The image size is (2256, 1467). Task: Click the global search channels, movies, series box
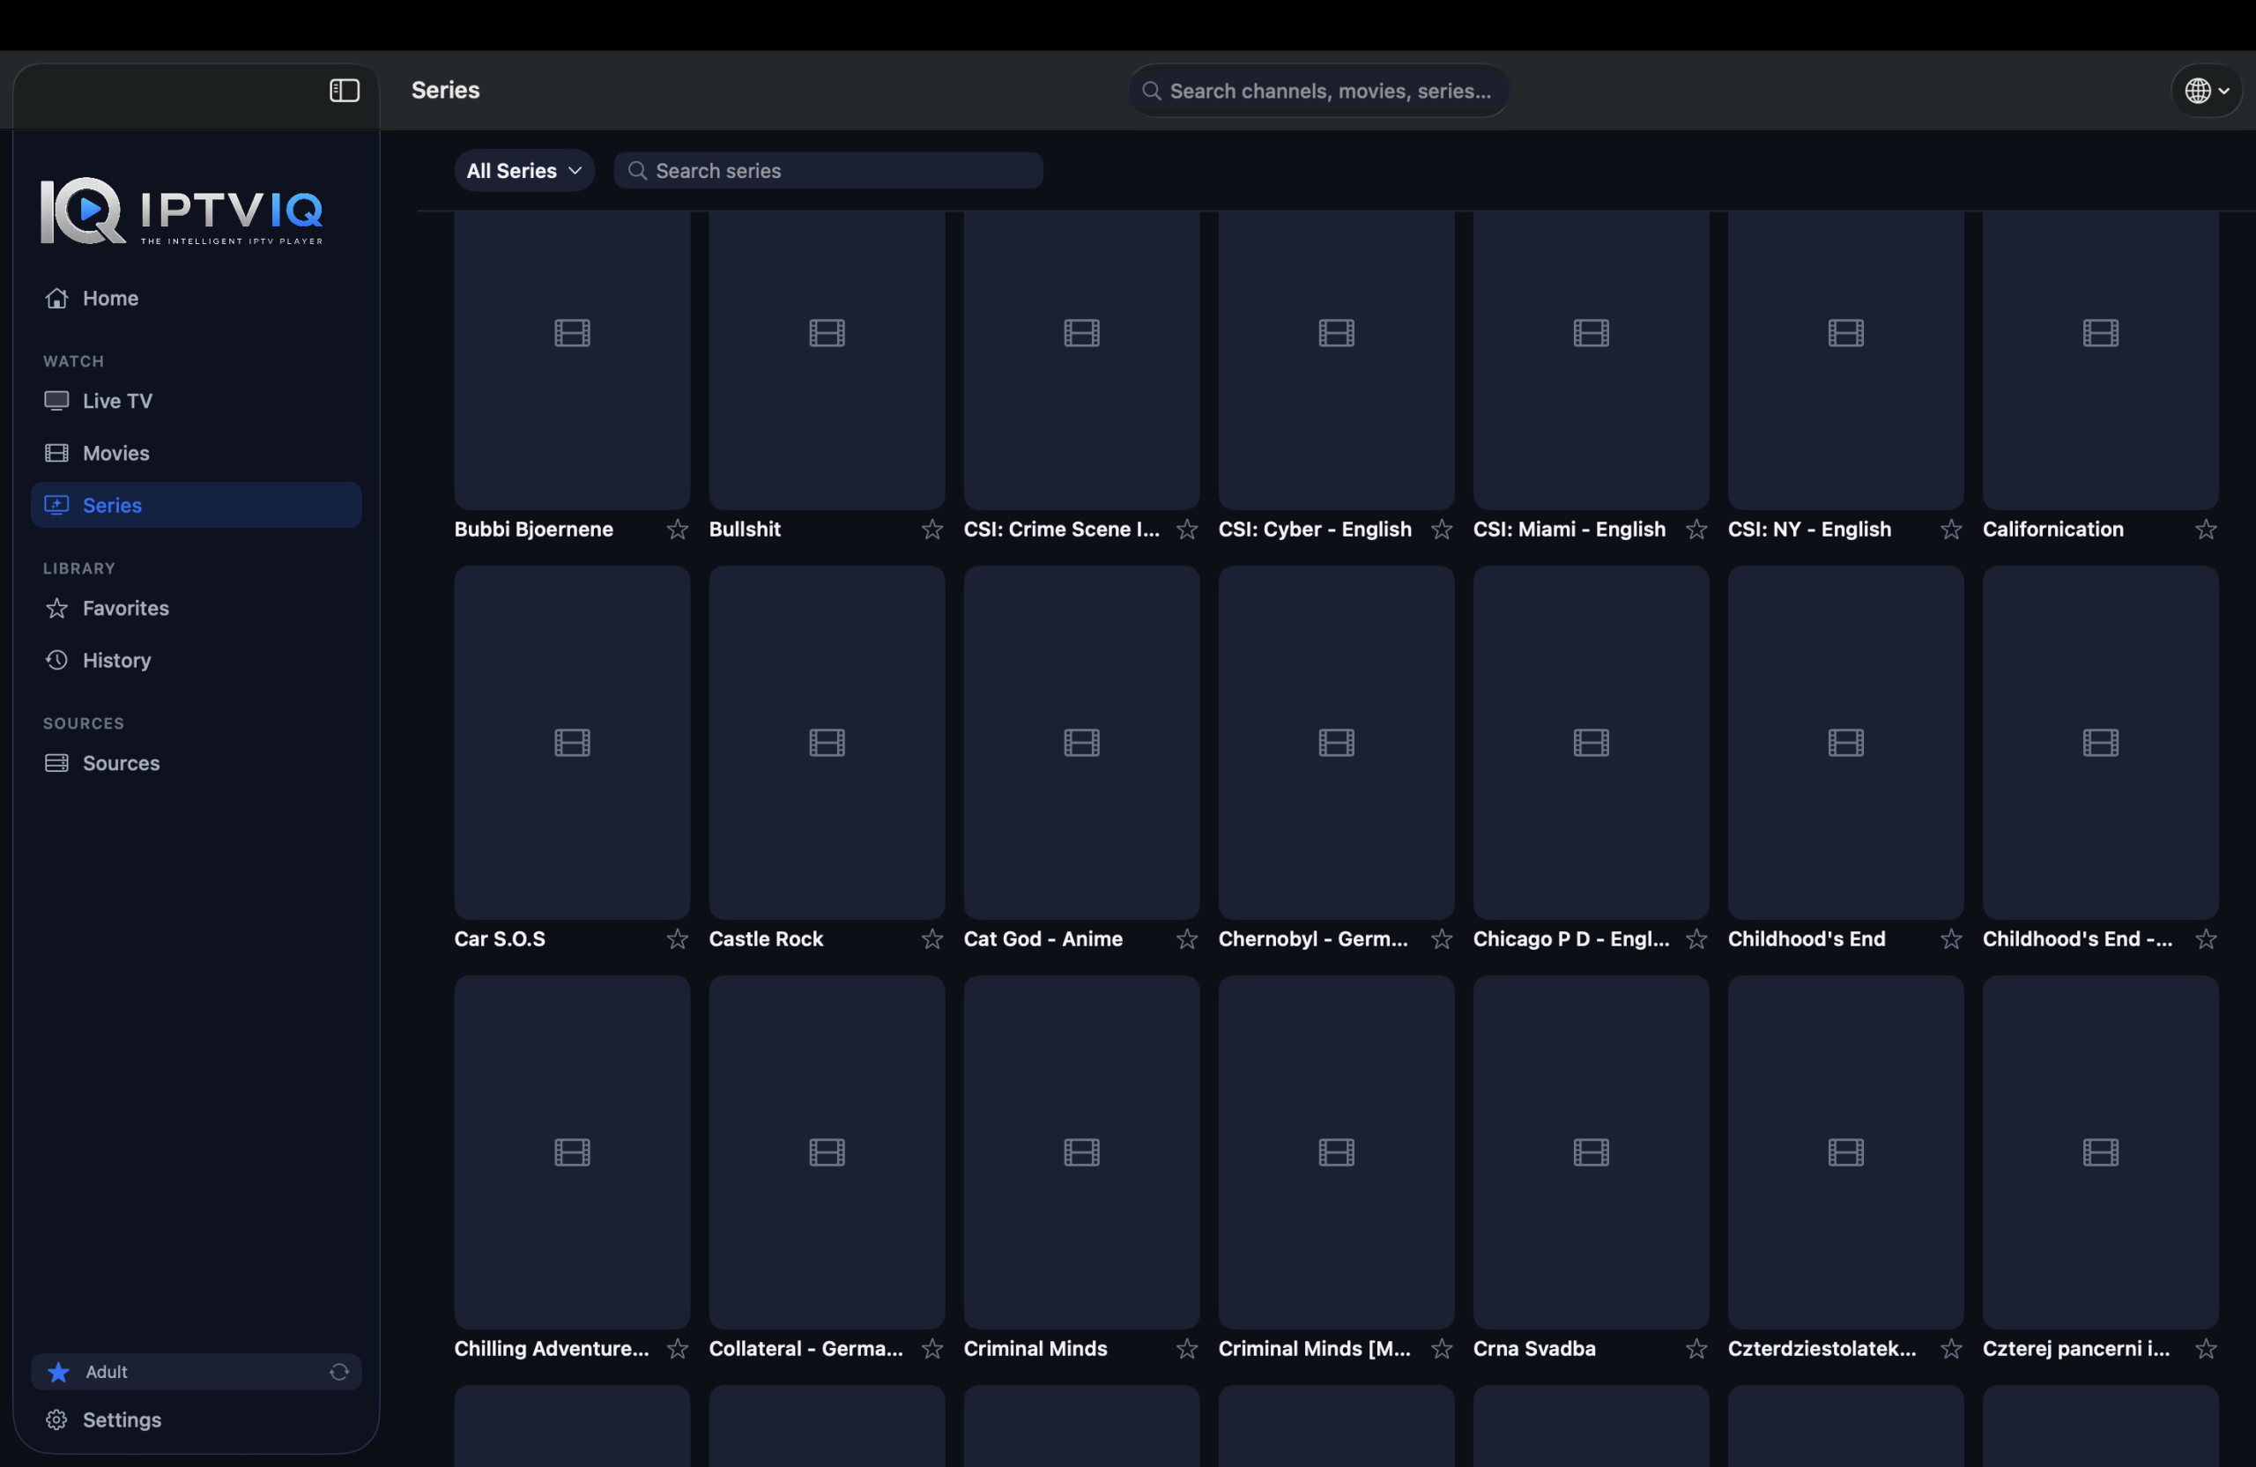click(1318, 91)
